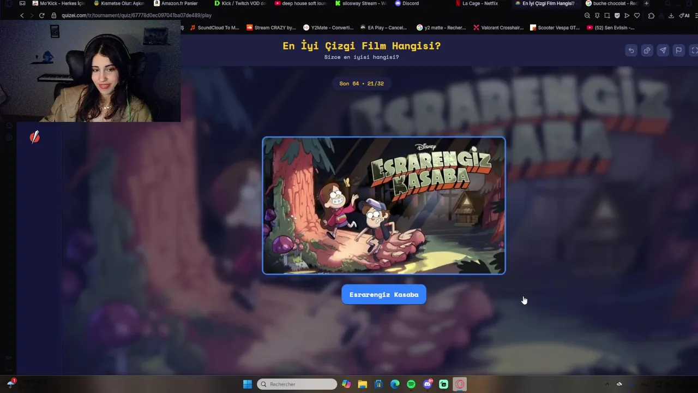
Task: Open the browser extensions puzzle icon
Action: pos(651,15)
